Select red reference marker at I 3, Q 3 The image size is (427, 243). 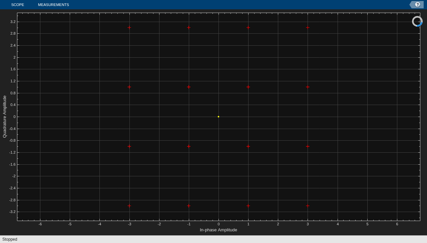coord(308,27)
